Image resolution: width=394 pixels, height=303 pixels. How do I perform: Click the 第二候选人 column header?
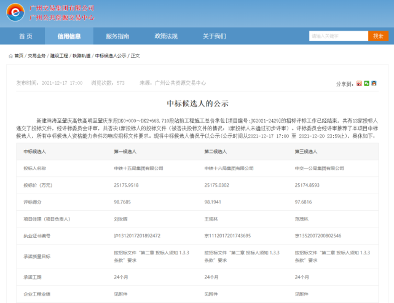coord(216,151)
